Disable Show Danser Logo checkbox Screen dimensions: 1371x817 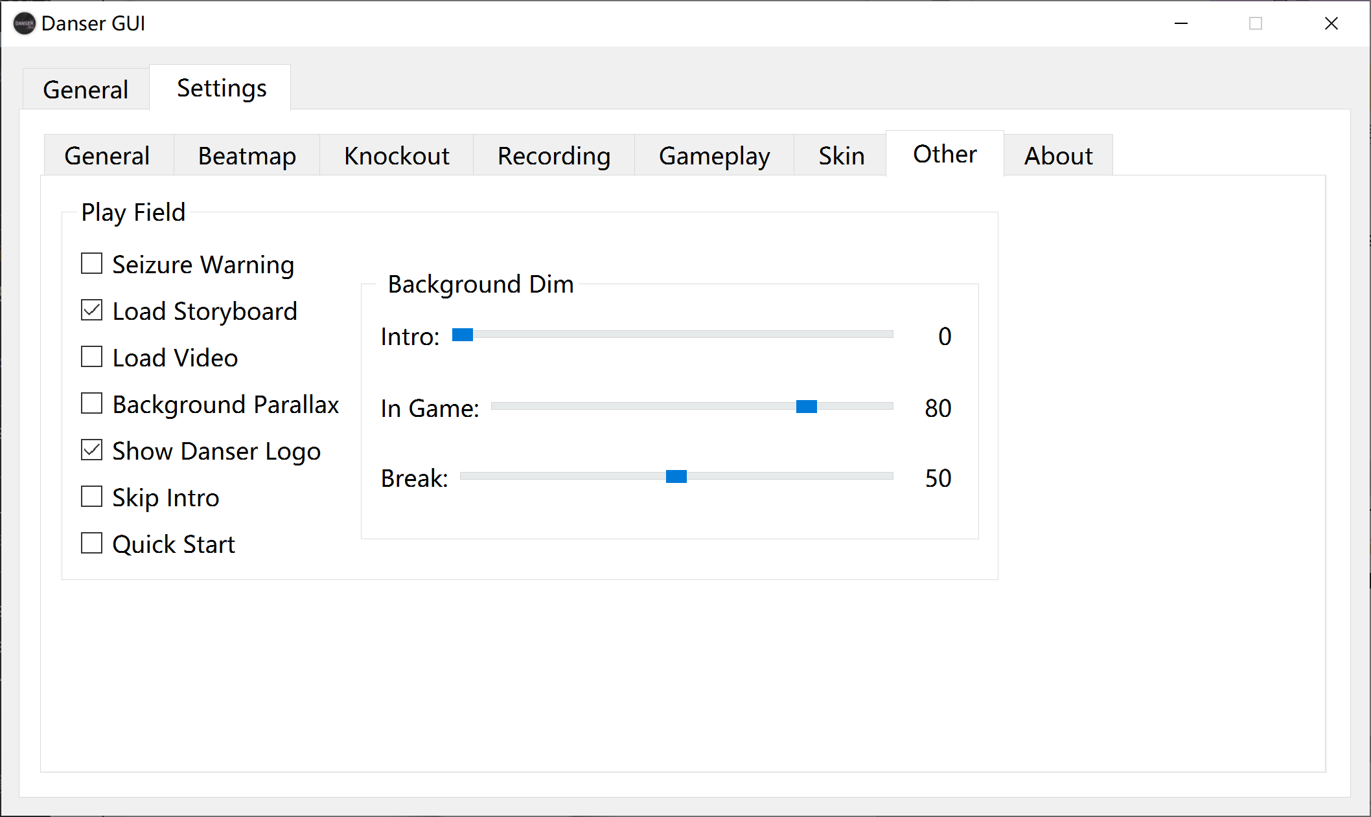(92, 451)
